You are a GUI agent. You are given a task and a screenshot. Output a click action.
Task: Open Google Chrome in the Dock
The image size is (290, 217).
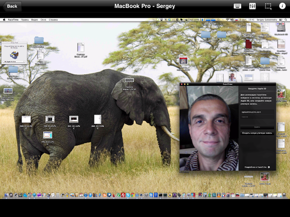(x=132, y=195)
